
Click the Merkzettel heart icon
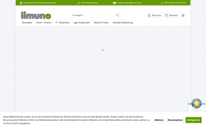(x=166, y=15)
